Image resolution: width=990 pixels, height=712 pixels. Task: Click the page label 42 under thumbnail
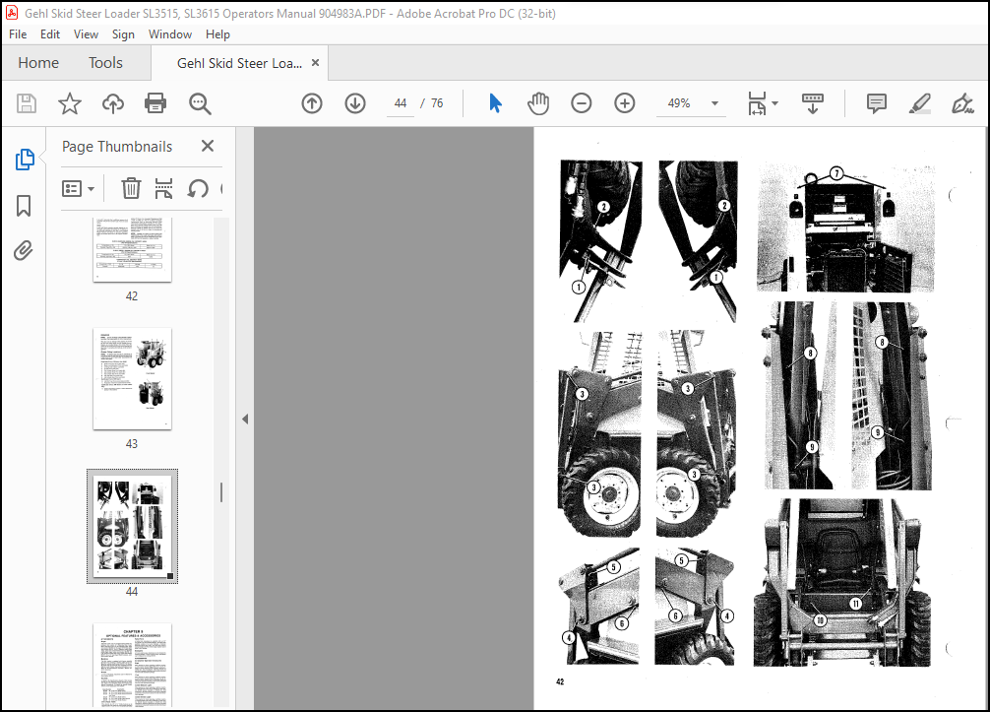[x=131, y=295]
